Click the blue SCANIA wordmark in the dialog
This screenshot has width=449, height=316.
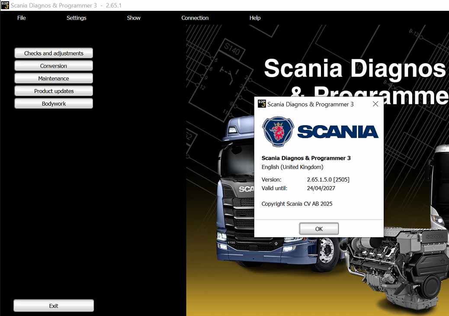338,132
